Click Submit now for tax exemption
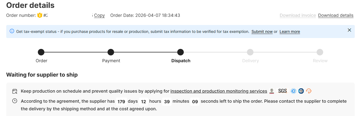Image resolution: width=364 pixels, height=116 pixels. 262,32
